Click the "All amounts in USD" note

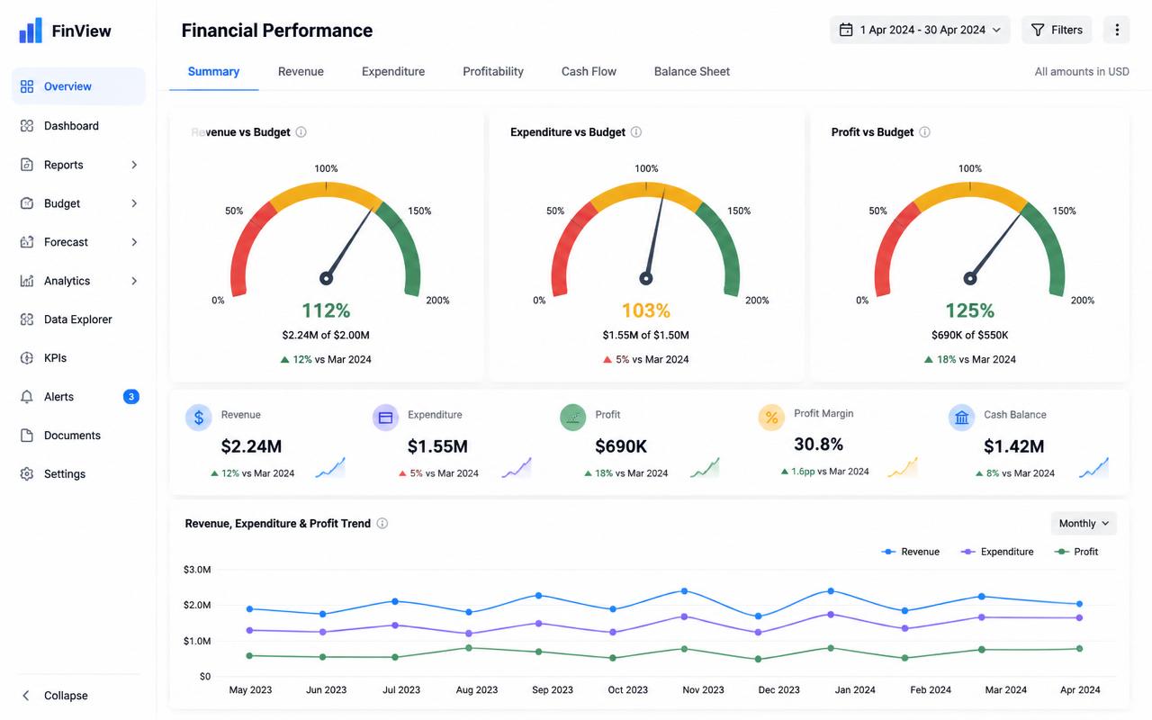pyautogui.click(x=1082, y=72)
